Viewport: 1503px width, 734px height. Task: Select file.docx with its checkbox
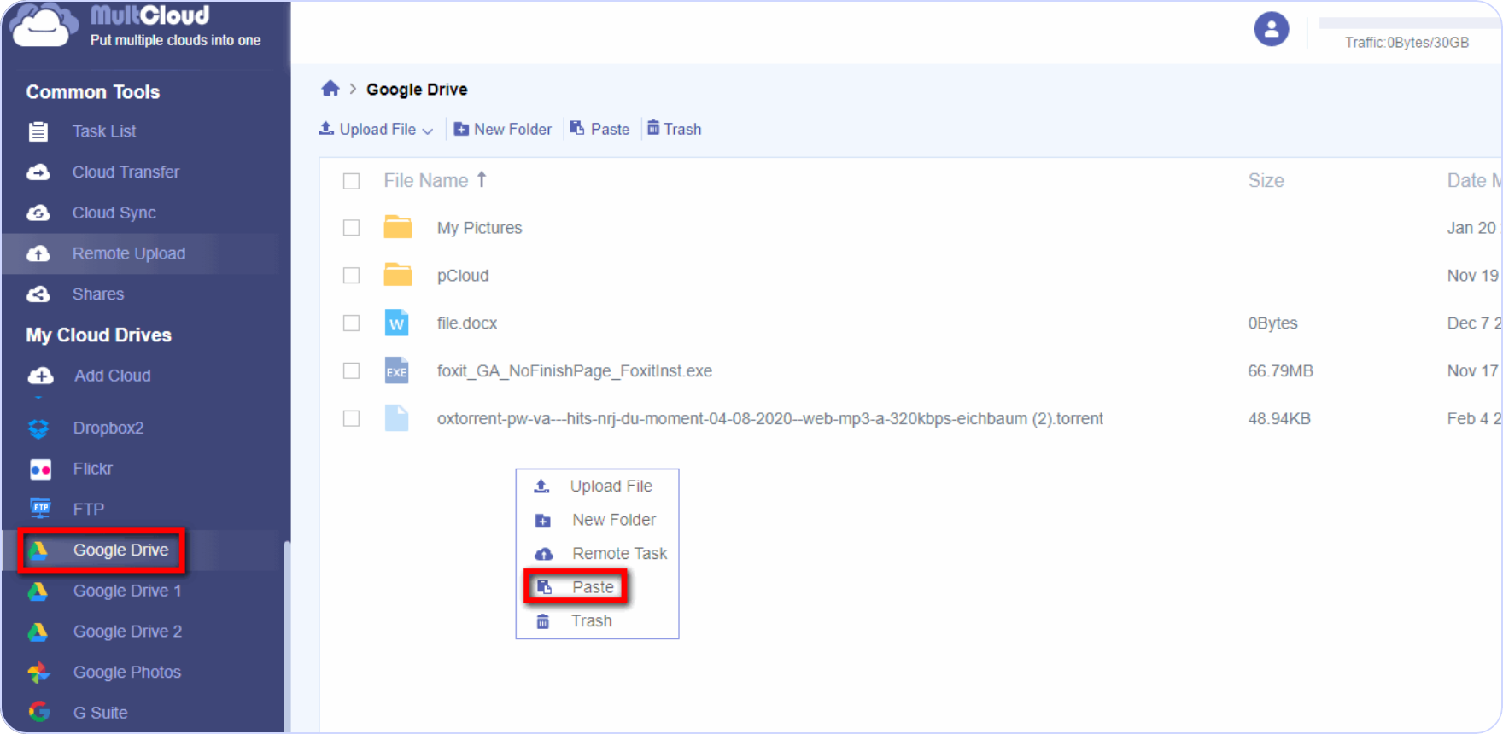351,323
